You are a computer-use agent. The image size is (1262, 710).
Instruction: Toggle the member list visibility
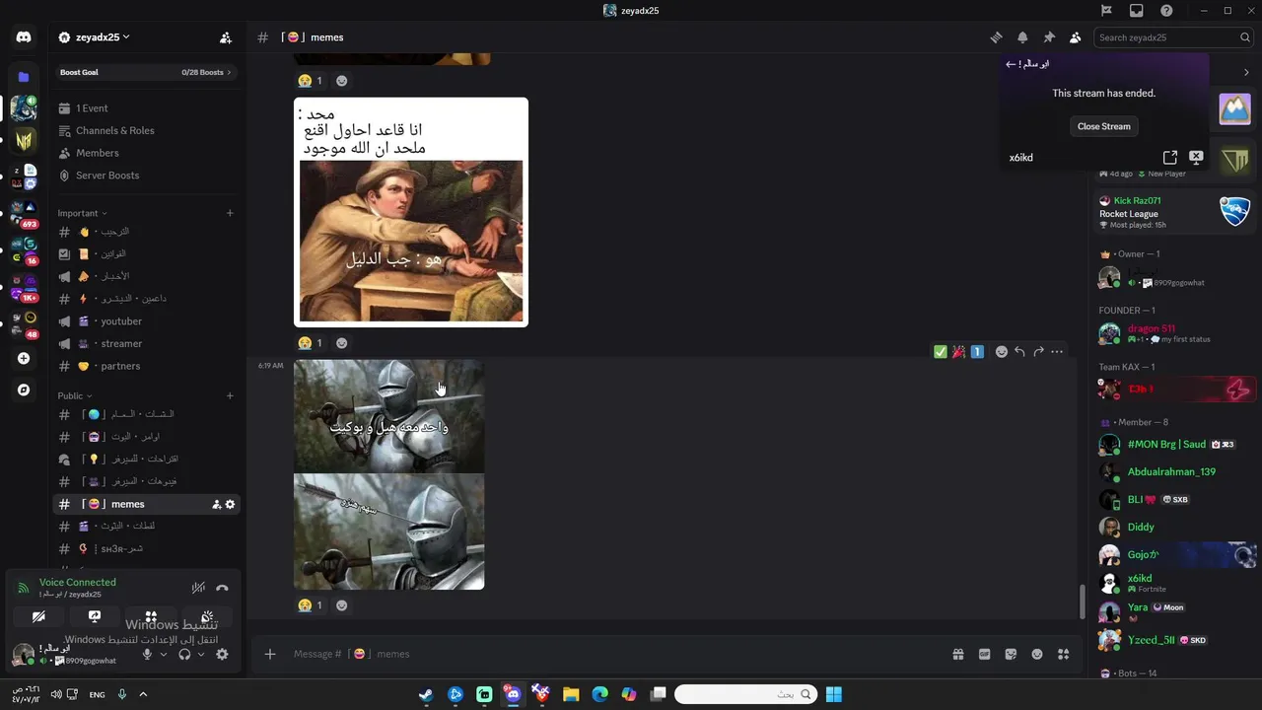(1075, 37)
